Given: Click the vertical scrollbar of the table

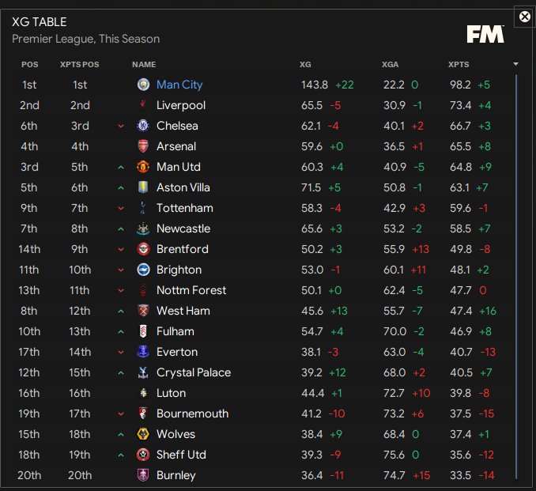Looking at the screenshot, I should pos(518,277).
